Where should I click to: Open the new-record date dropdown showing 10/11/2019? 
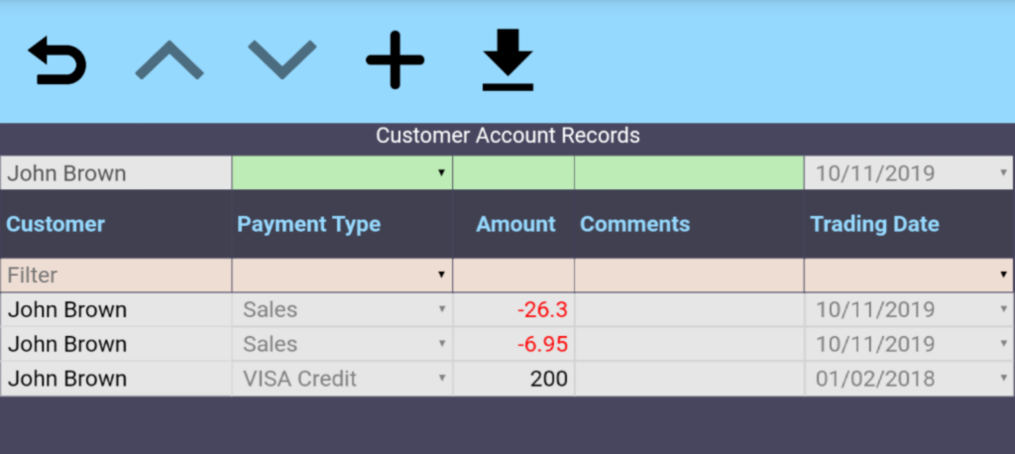tap(908, 173)
